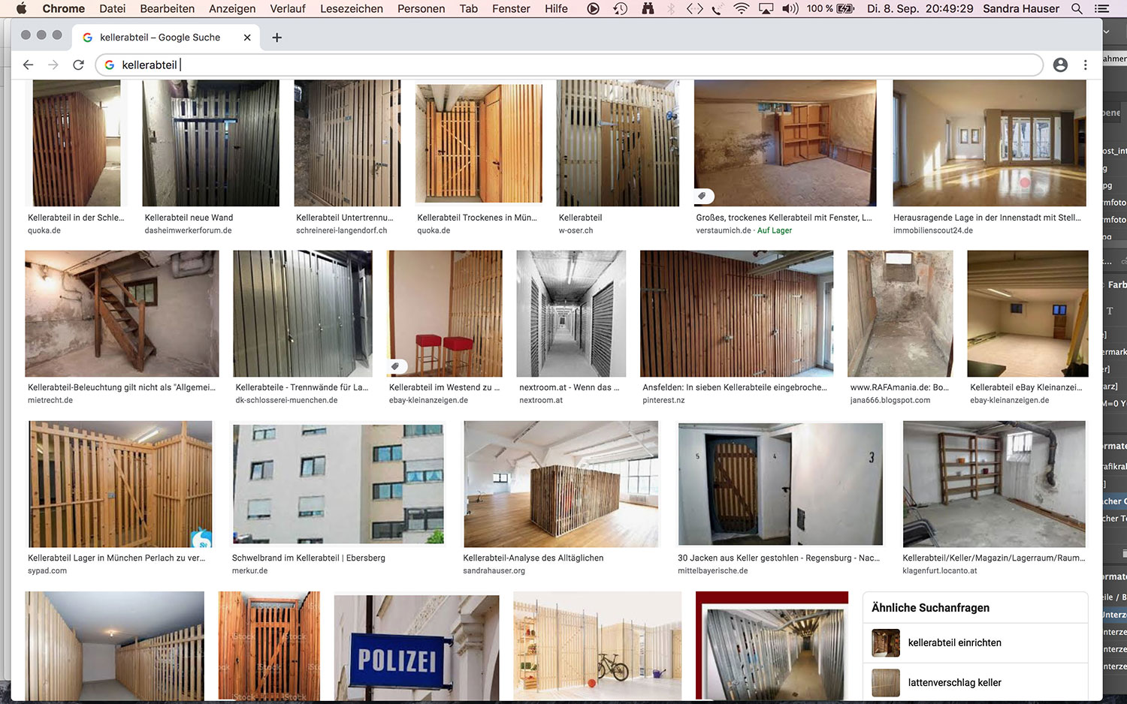
Task: Click the play-circle menu bar icon
Action: coord(594,8)
